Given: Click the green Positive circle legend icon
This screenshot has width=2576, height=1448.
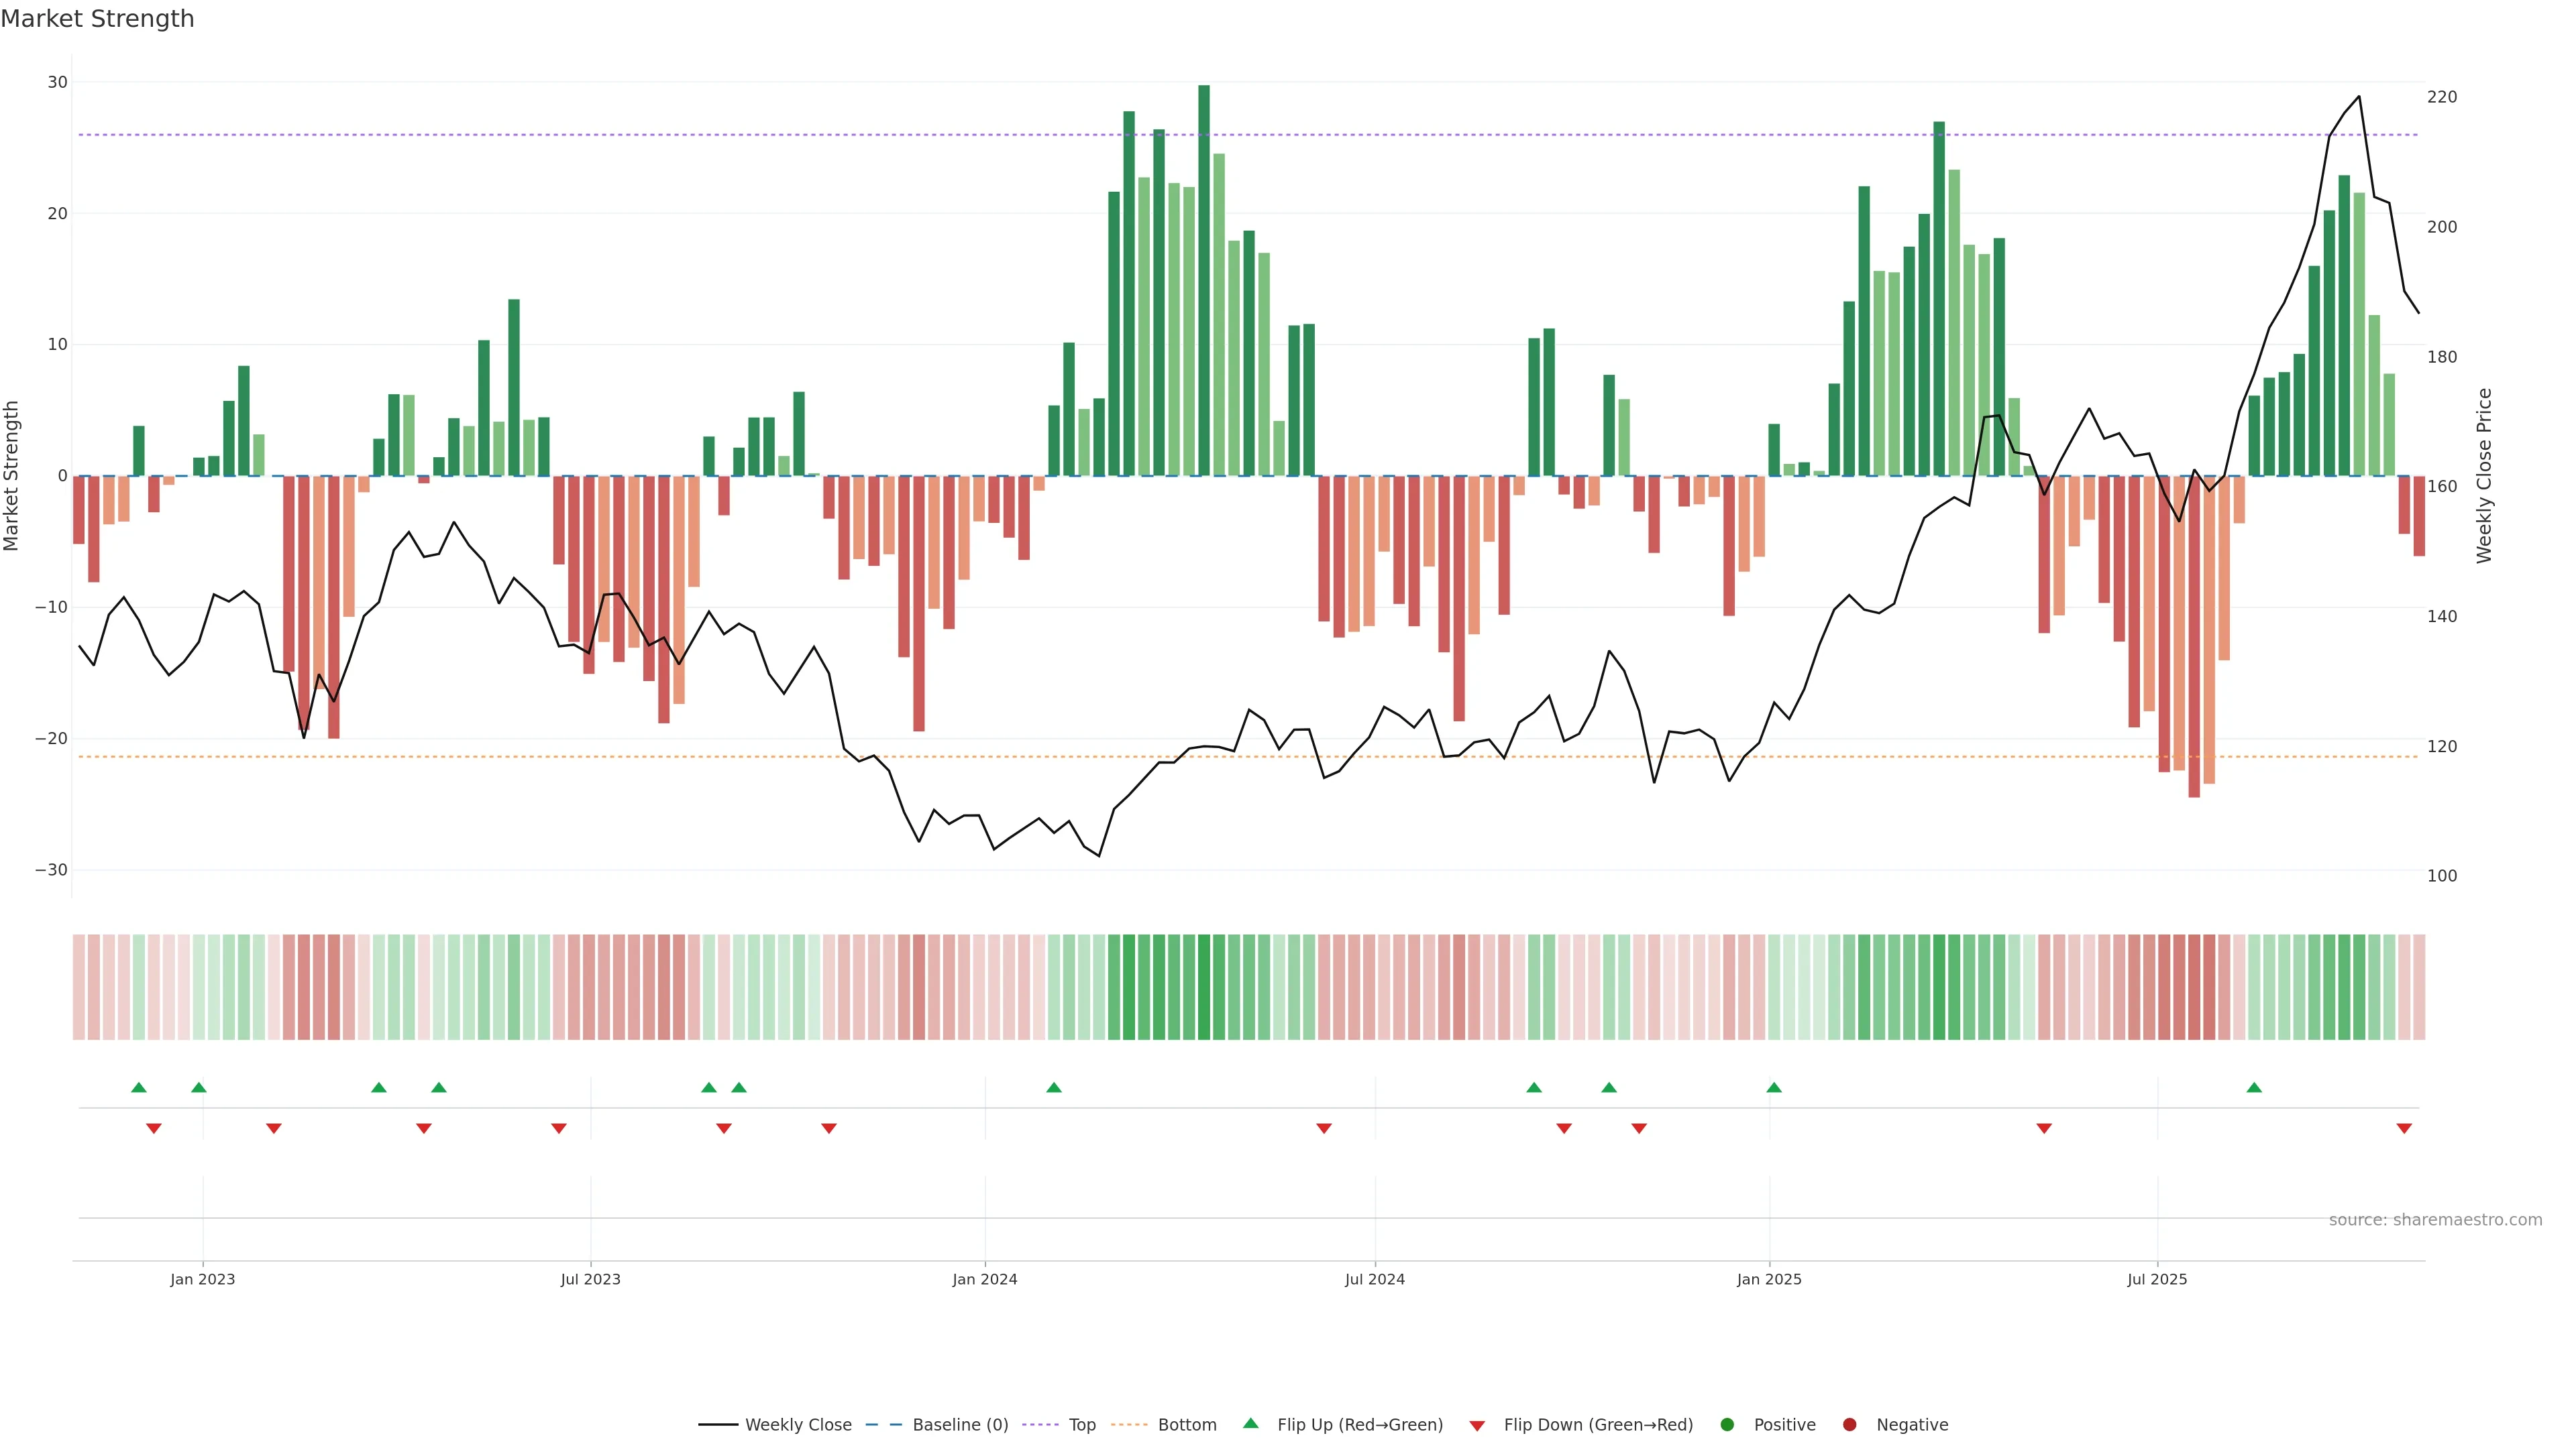Looking at the screenshot, I should pyautogui.click(x=1727, y=1424).
